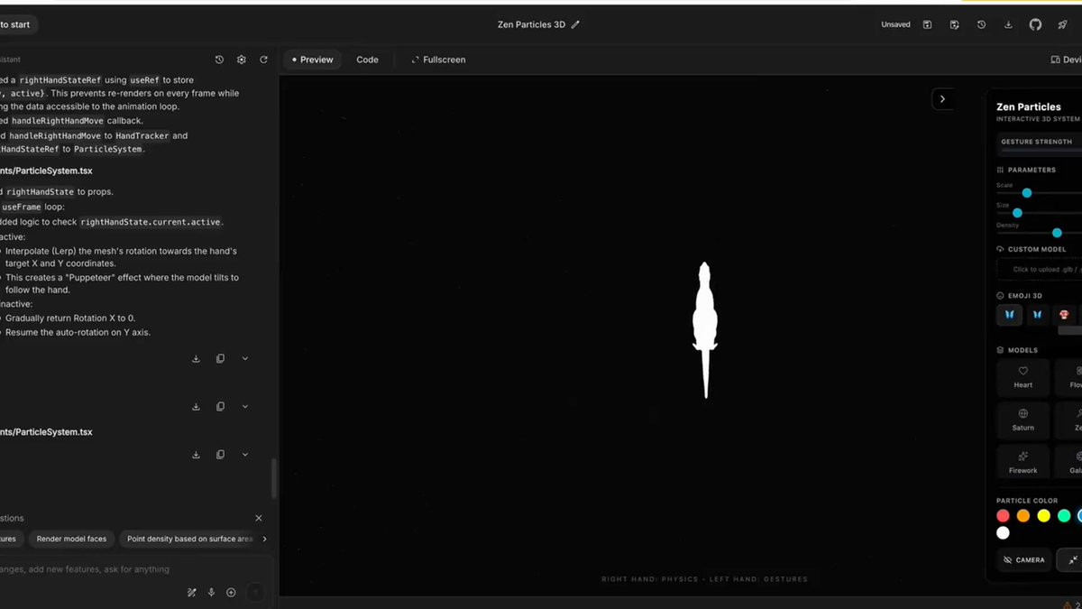Viewport: 1082px width, 609px height.
Task: Show more suggestions with the right chevron
Action: (x=264, y=539)
